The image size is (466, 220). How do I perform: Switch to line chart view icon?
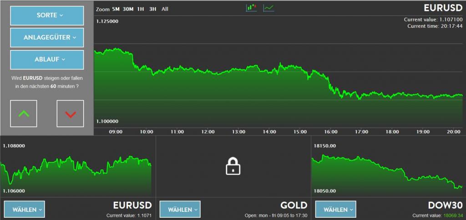click(268, 8)
